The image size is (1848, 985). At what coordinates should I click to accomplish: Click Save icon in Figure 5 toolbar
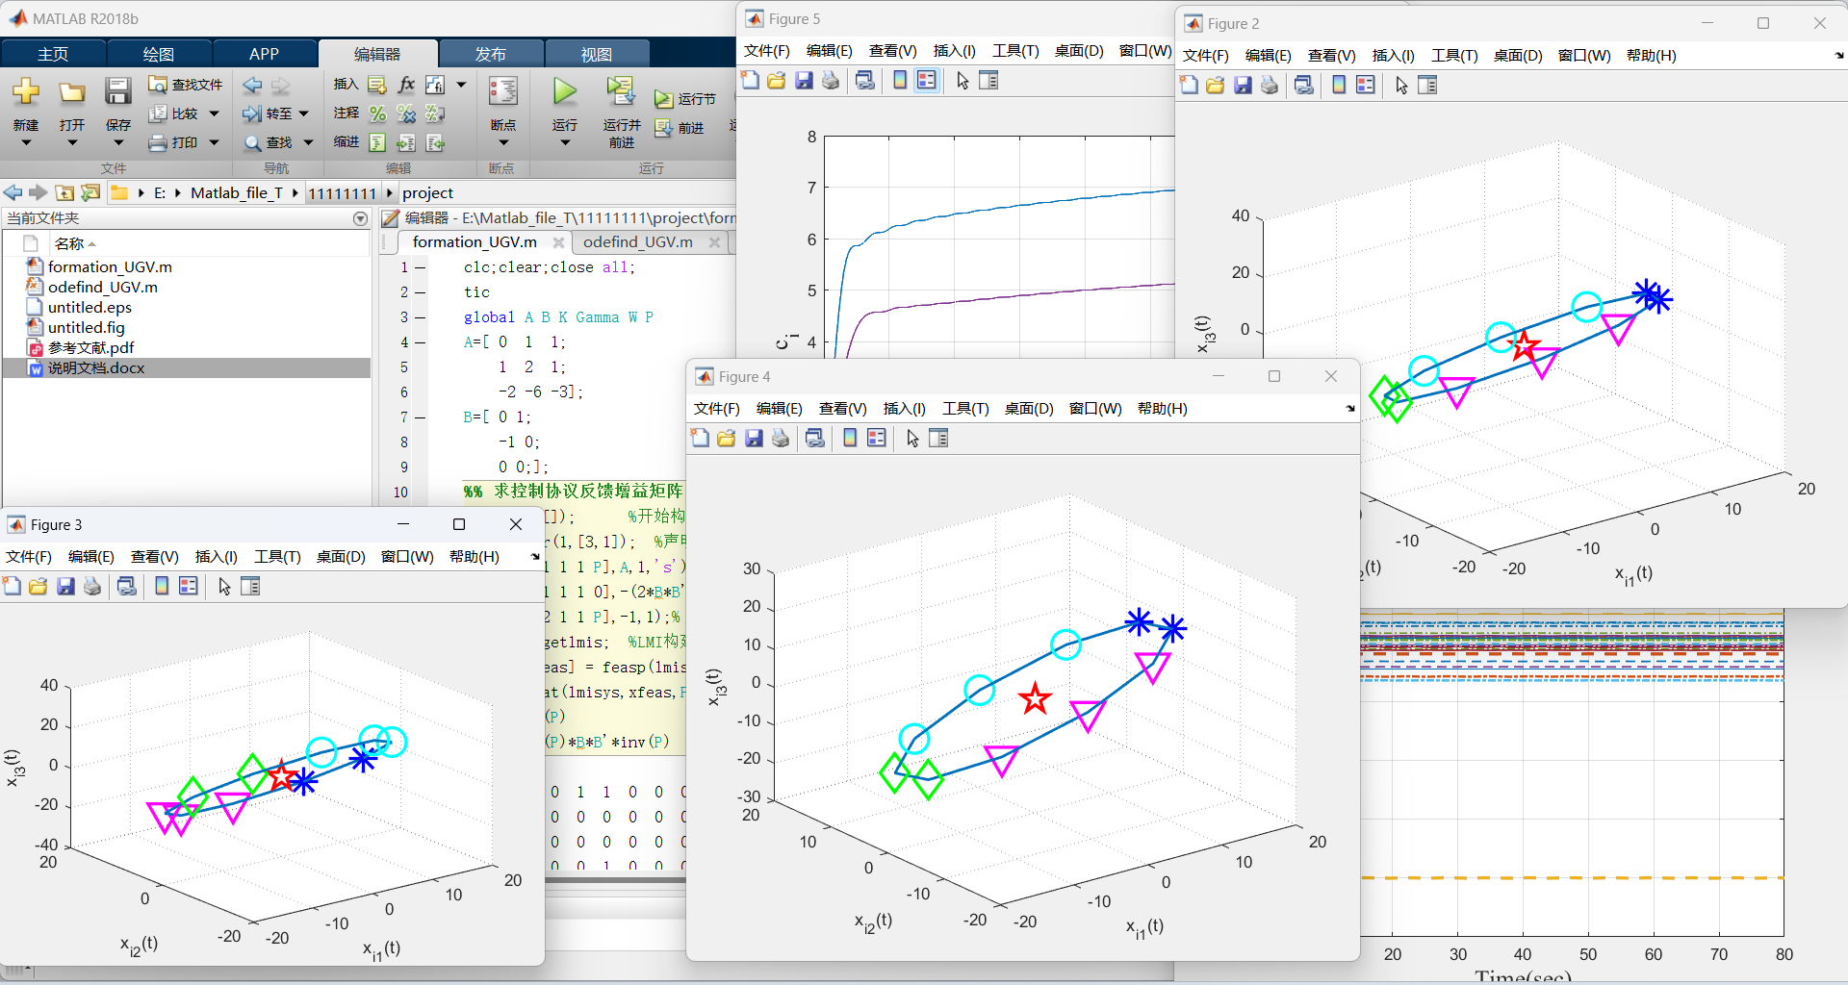804,81
